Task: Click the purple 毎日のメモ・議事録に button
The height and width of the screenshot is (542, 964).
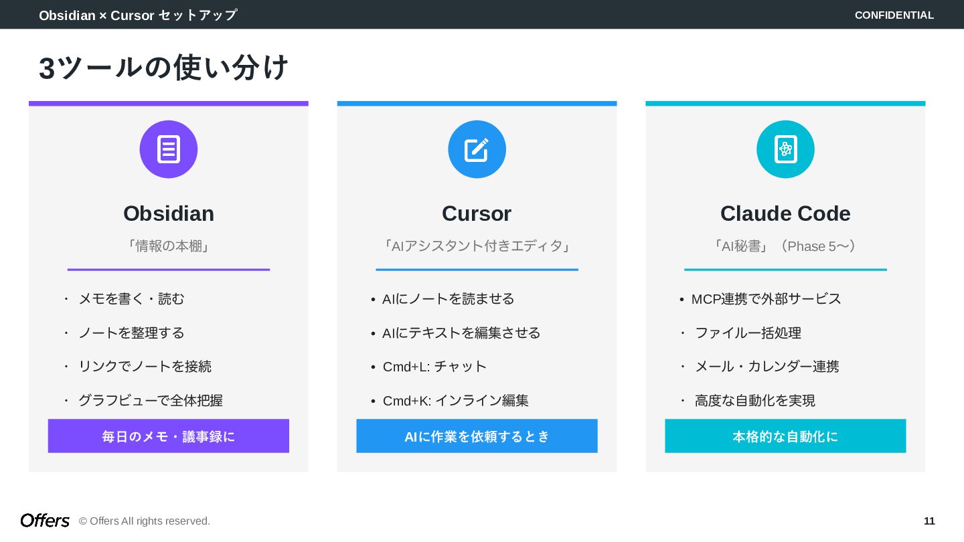Action: pyautogui.click(x=169, y=436)
